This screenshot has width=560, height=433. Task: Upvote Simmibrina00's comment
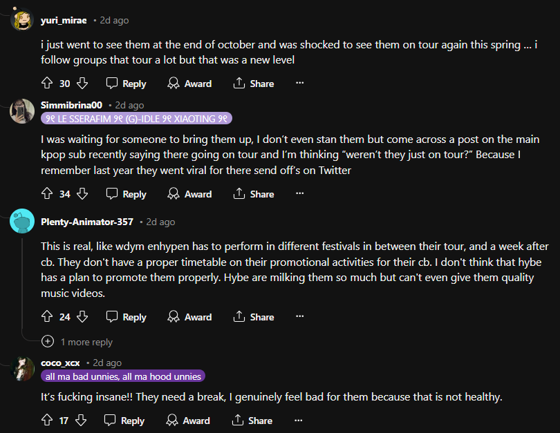pos(48,194)
